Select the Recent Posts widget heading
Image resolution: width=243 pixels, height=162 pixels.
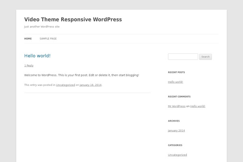176,72
